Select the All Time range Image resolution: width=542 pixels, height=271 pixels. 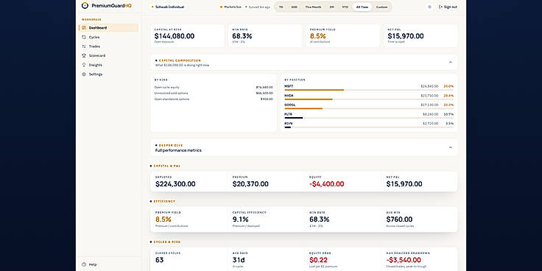point(362,7)
